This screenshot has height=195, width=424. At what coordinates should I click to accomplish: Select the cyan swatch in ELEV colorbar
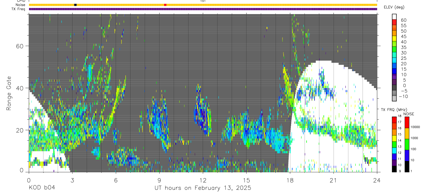click(x=394, y=61)
